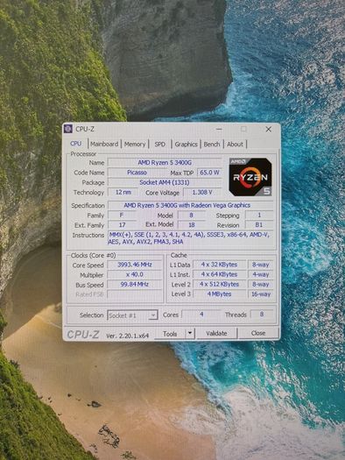Screen dimensions: 345x460
Task: Open the Memory tab
Action: [135, 144]
